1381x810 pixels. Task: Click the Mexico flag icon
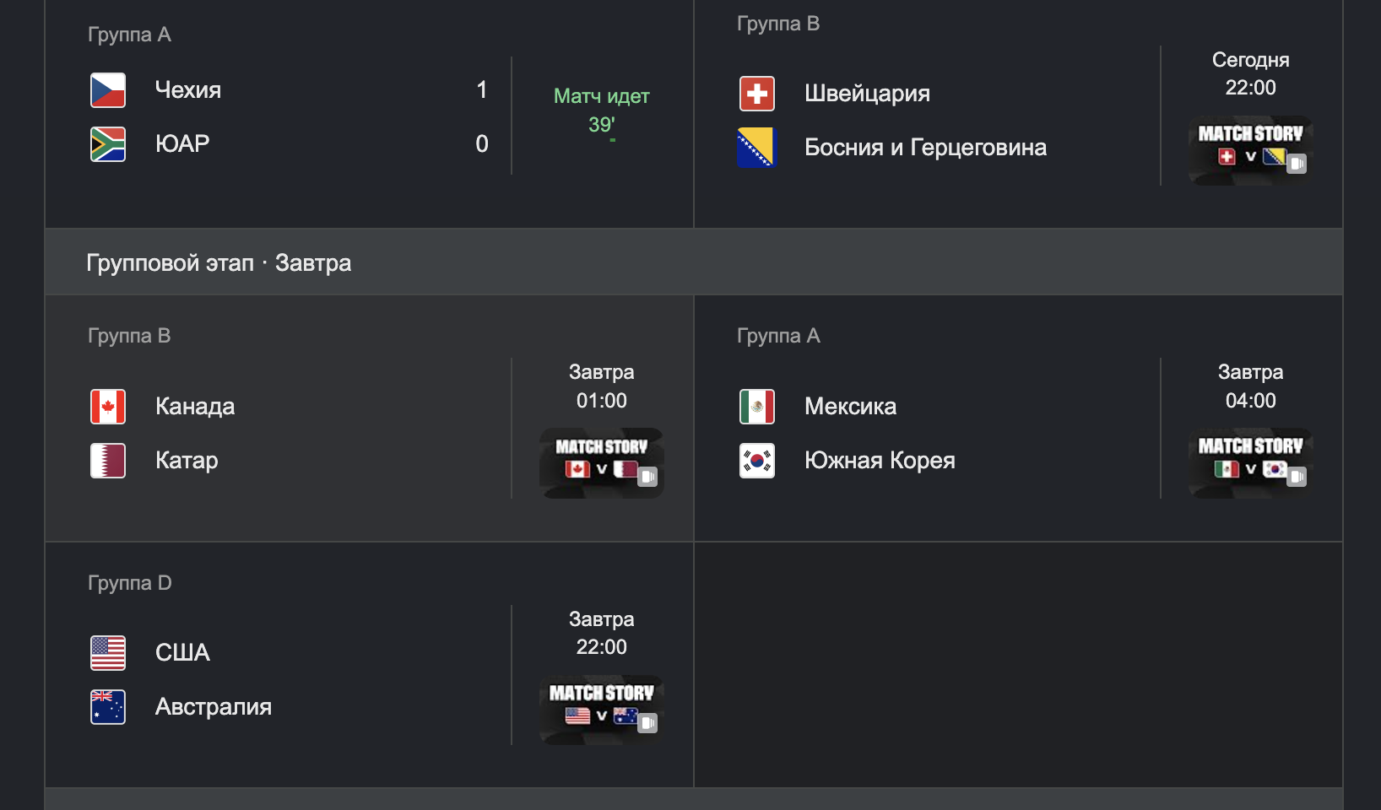pos(757,407)
